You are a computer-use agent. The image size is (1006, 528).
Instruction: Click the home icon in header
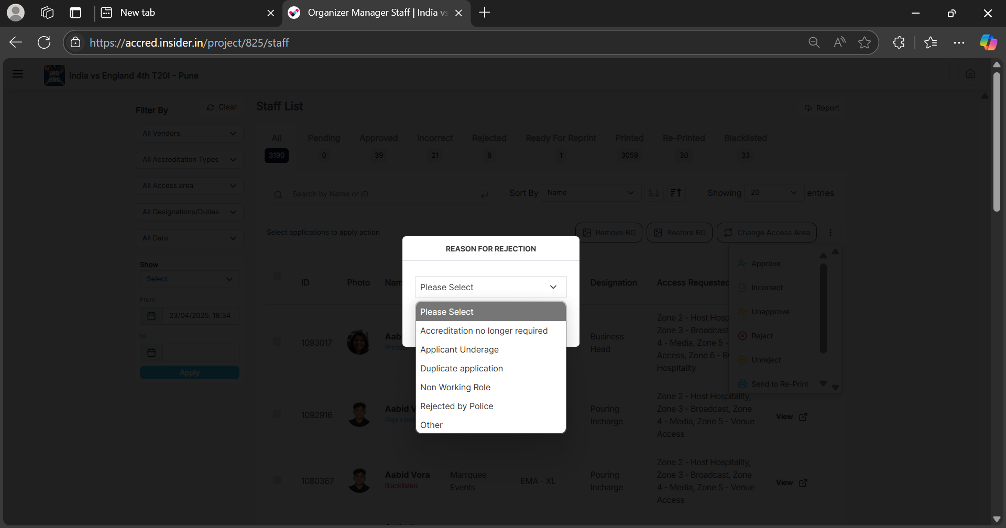coord(970,74)
